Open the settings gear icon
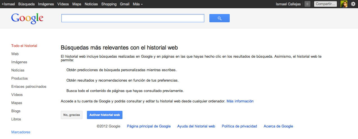 [353, 4]
